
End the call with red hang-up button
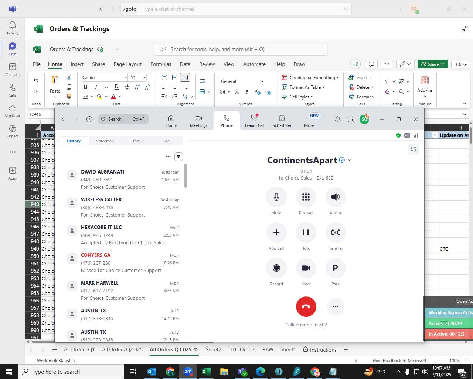[306, 306]
